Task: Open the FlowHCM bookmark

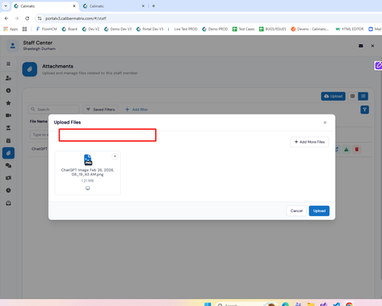Action: (47, 29)
